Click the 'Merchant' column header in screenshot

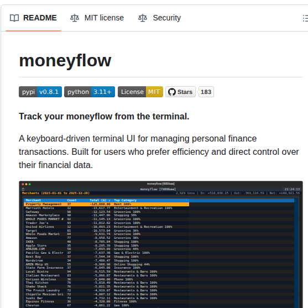coord(33,200)
